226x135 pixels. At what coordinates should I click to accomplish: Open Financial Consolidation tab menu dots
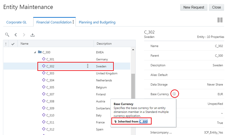pyautogui.click(x=73, y=22)
